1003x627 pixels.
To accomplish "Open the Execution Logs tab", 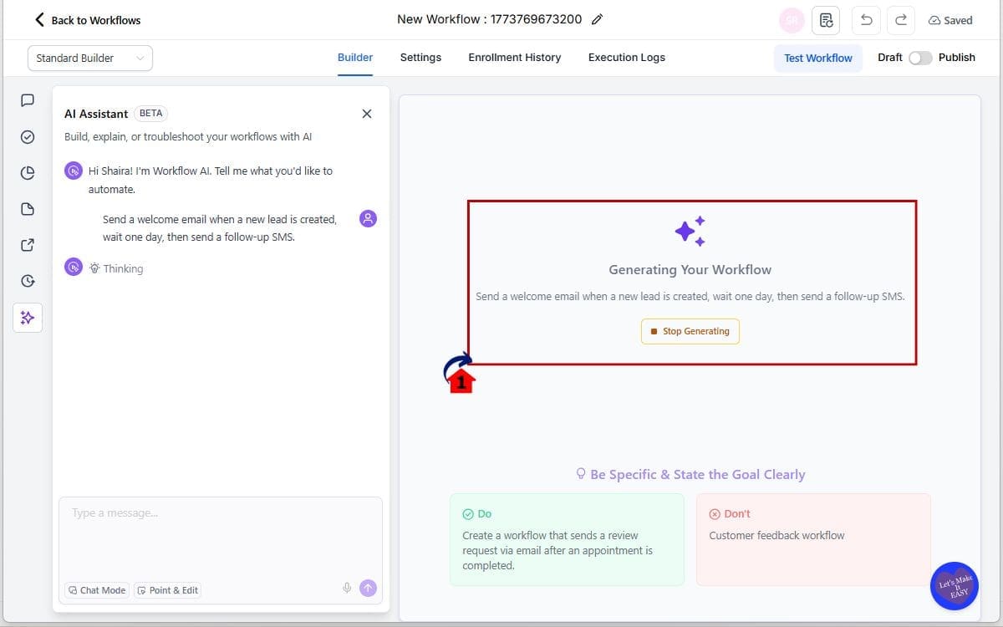I will (626, 57).
